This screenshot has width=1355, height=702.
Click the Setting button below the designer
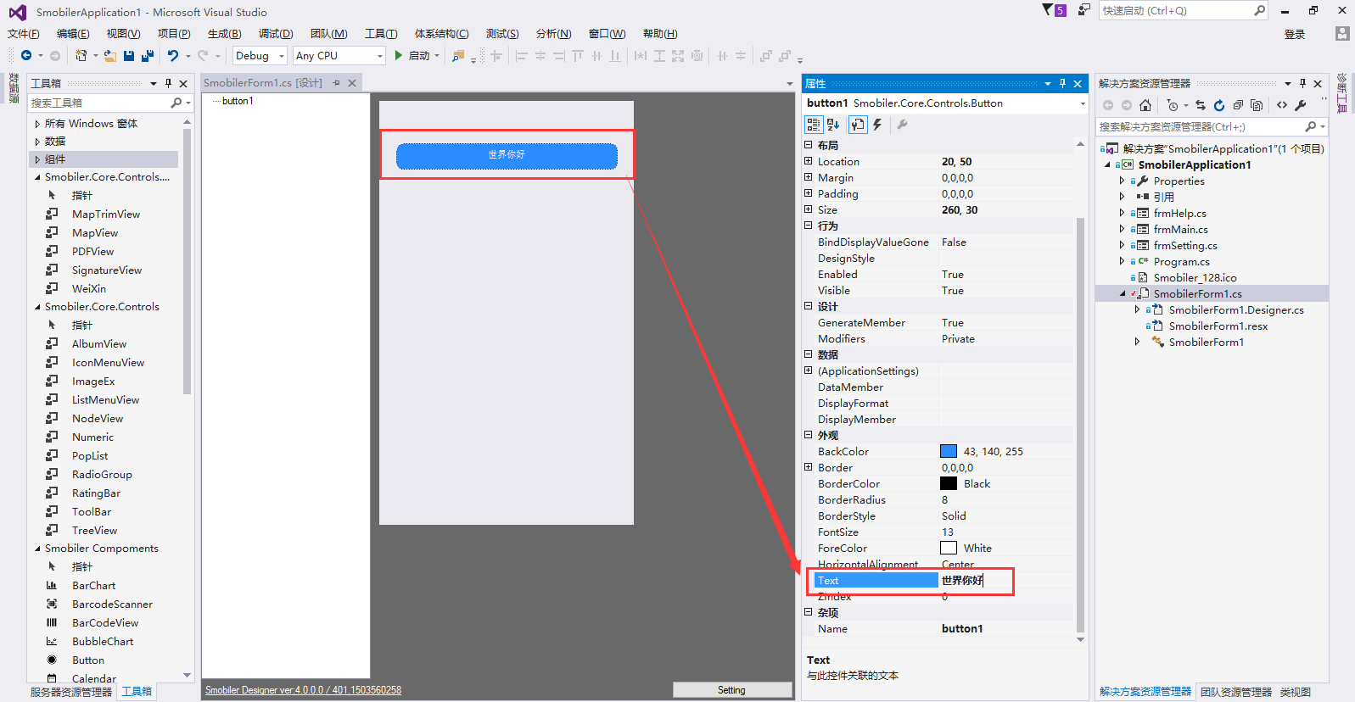(731, 690)
